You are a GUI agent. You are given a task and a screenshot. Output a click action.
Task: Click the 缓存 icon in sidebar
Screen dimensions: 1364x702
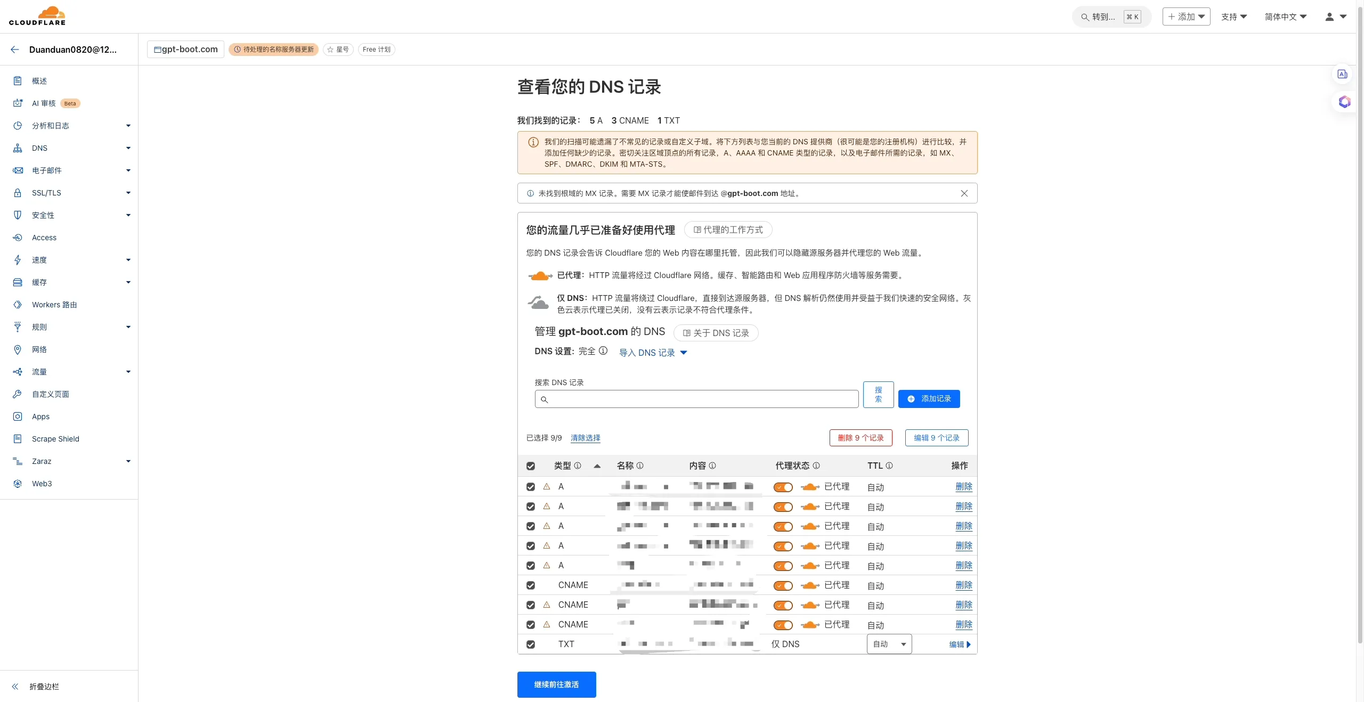17,282
